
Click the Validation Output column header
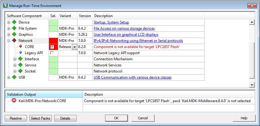click(44, 94)
